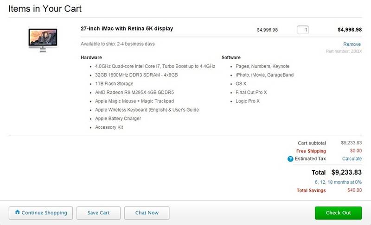Image resolution: width=371 pixels, height=225 pixels.
Task: Click Apple Wireless Keyboard (English) & User's Guide line
Action: click(147, 110)
